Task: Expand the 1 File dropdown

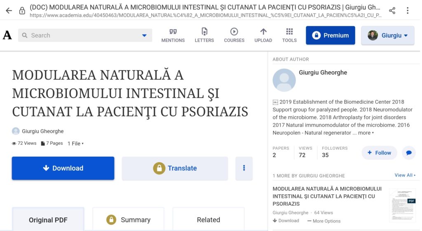Action: (x=76, y=144)
